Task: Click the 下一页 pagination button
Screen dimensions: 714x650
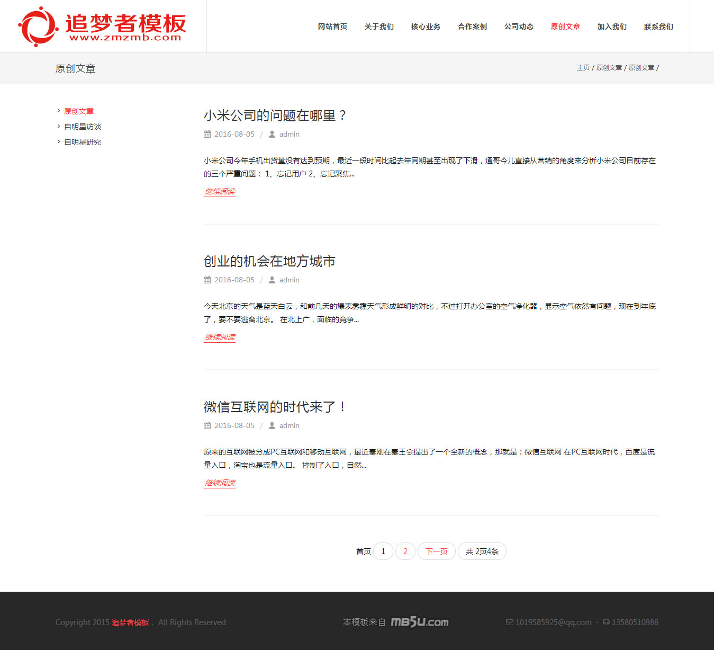Action: click(436, 551)
